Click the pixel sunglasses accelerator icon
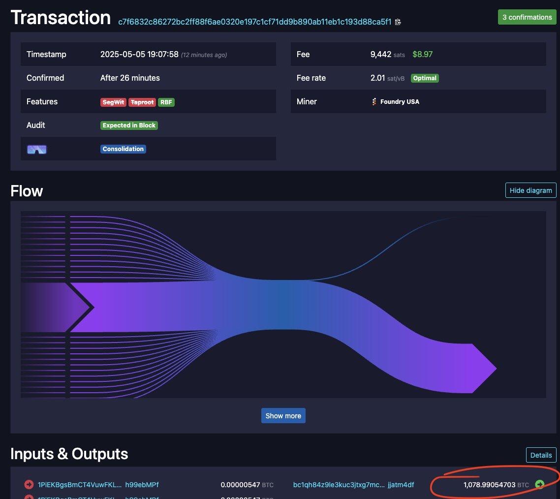 pyautogui.click(x=37, y=149)
